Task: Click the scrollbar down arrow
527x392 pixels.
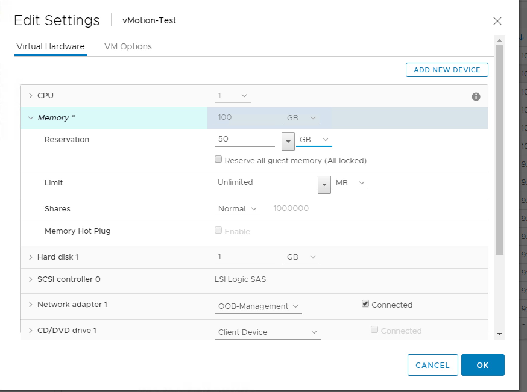Action: click(500, 334)
